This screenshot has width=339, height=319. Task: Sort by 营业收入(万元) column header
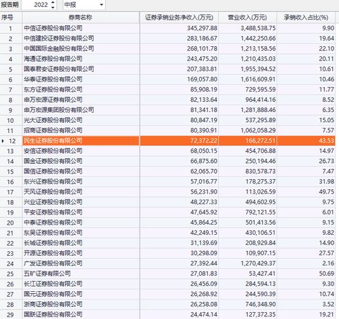pyautogui.click(x=247, y=18)
